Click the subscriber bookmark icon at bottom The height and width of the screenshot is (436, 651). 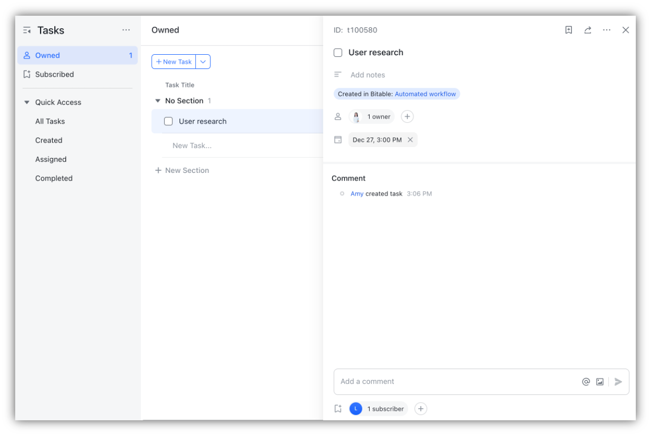click(x=338, y=409)
